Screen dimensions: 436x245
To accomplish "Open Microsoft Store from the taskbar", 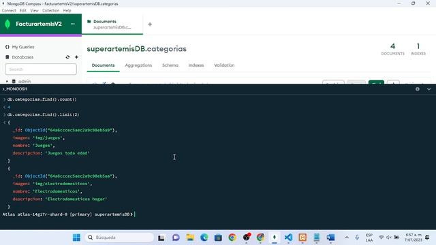I will point(218,238).
